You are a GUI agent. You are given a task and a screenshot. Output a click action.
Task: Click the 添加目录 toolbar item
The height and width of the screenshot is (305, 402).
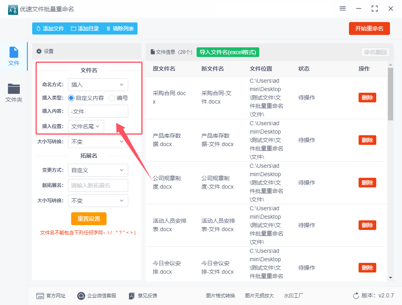pyautogui.click(x=85, y=28)
